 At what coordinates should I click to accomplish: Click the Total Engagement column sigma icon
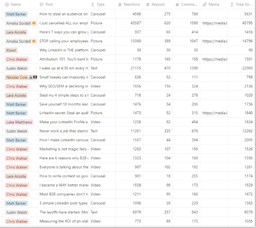pos(232,5)
